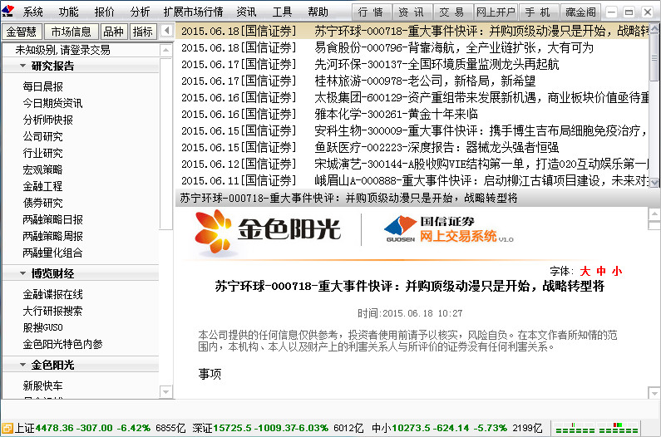The width and height of the screenshot is (661, 437).
Task: Switch to the 交易 top tab
Action: tap(452, 12)
